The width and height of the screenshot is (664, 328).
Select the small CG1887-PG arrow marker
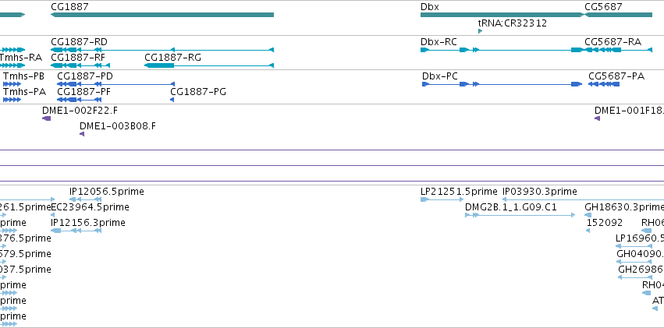(x=172, y=100)
